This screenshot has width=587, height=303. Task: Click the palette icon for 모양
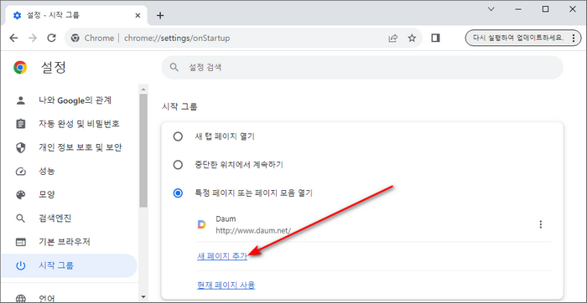21,195
